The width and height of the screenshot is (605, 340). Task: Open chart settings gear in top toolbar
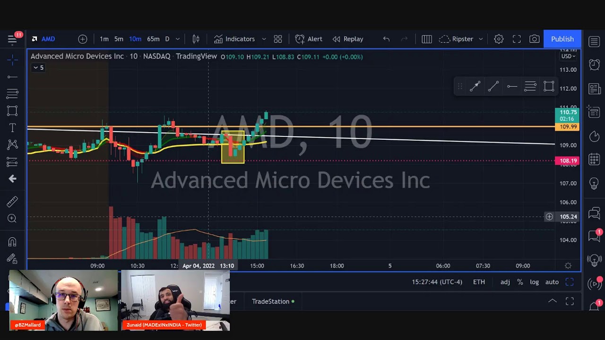[x=499, y=39]
